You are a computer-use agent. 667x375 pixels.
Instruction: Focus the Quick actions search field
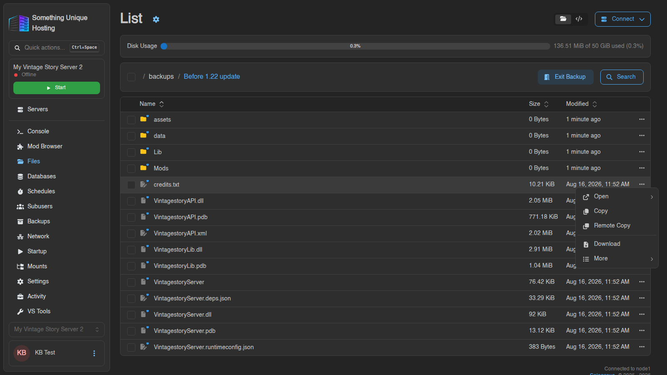pos(57,48)
